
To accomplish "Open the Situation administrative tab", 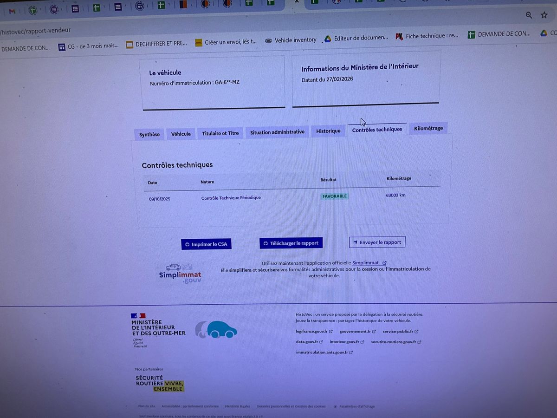I will click(x=277, y=132).
